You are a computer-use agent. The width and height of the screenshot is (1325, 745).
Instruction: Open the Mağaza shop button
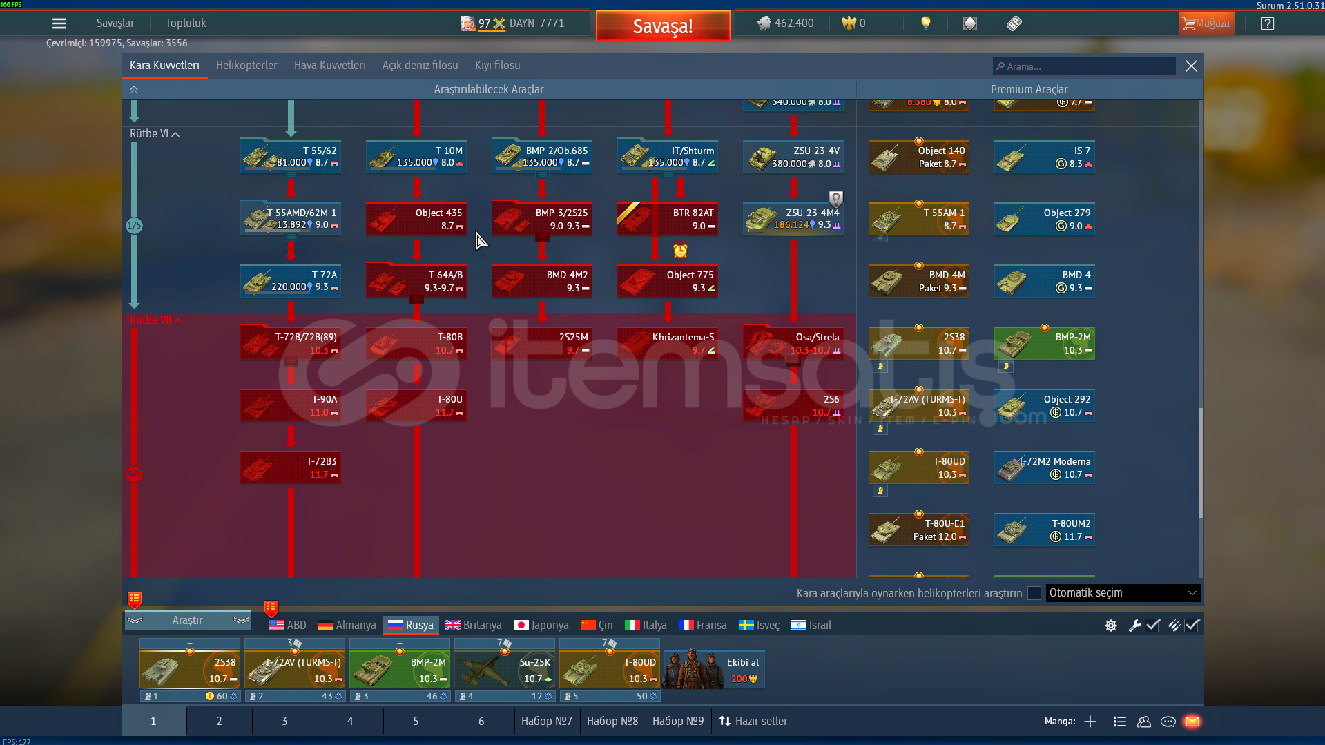(x=1206, y=23)
